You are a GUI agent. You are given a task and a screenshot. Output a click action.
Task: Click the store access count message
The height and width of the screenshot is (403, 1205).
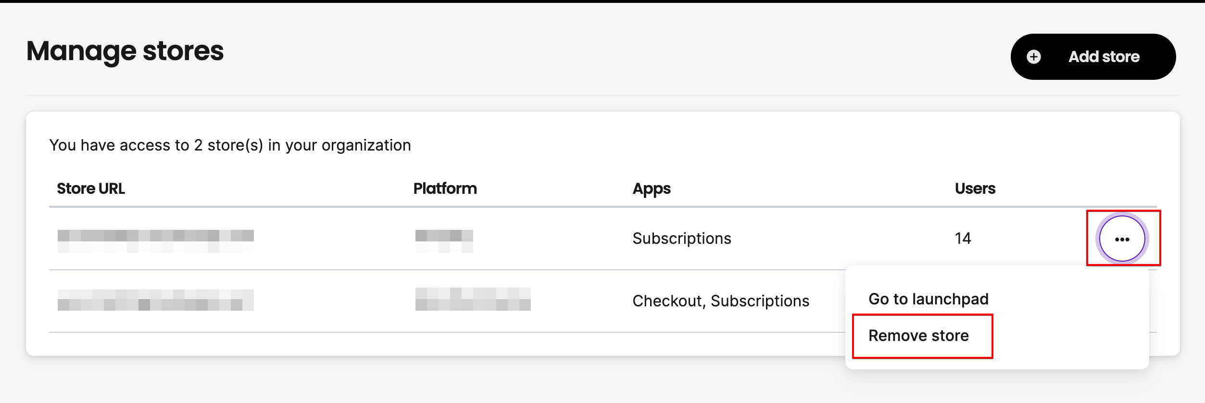coord(230,145)
